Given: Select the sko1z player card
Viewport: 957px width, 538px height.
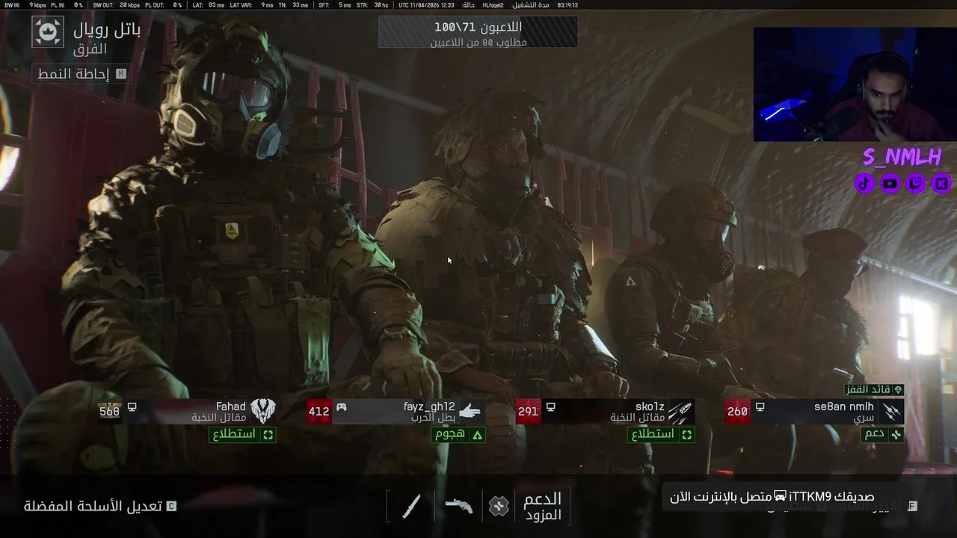Looking at the screenshot, I should click(x=606, y=411).
